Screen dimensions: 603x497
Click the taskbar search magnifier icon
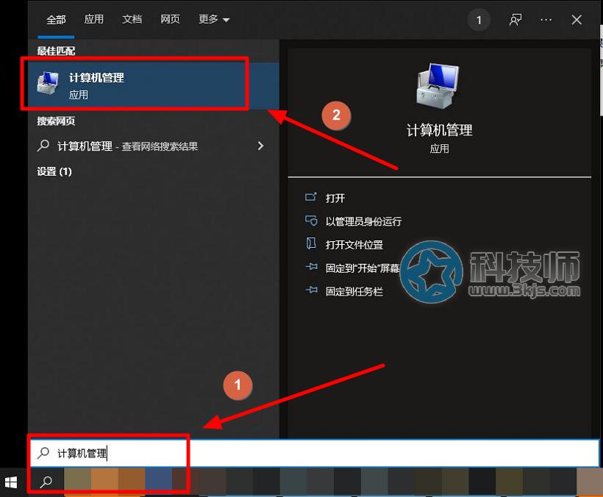click(46, 482)
